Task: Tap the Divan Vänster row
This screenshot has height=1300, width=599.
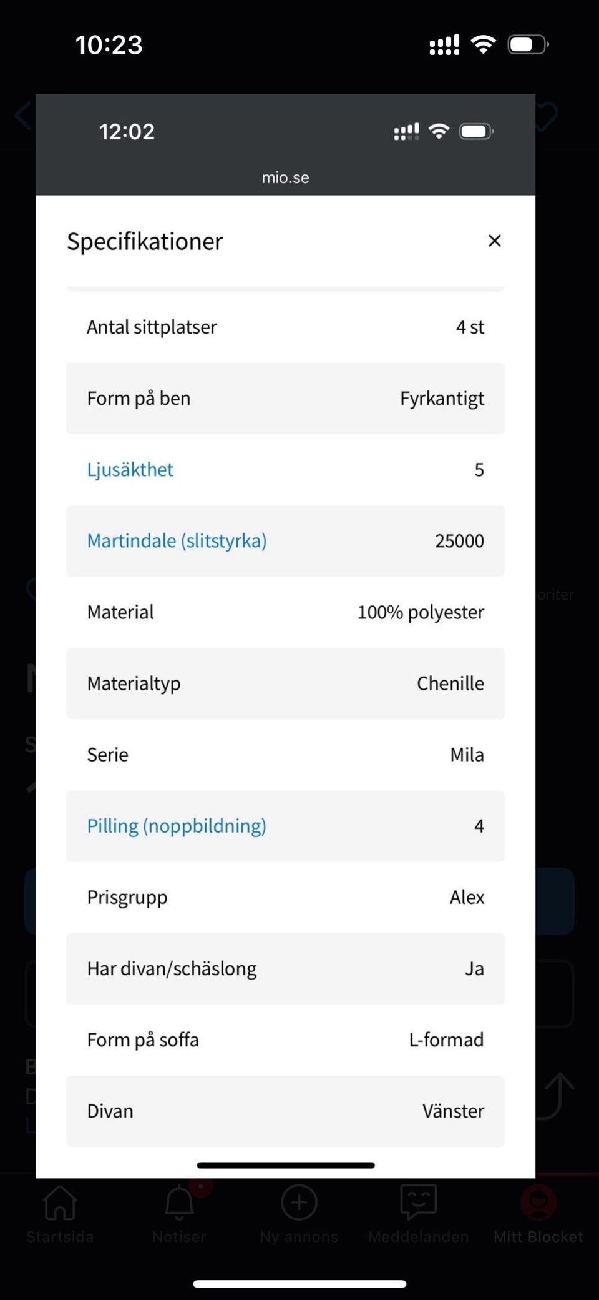Action: pos(285,1111)
